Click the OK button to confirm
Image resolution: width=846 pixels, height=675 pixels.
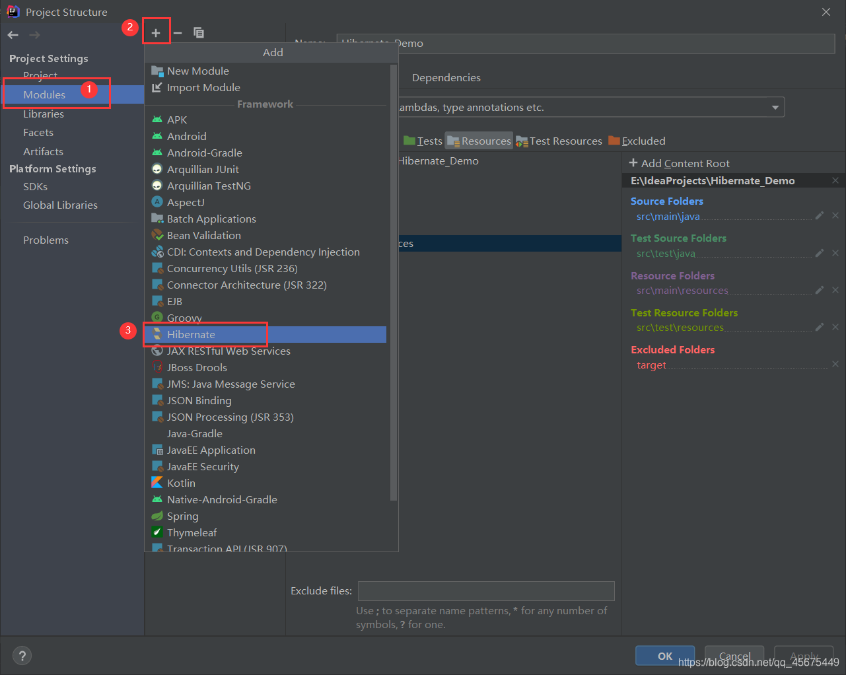coord(664,655)
